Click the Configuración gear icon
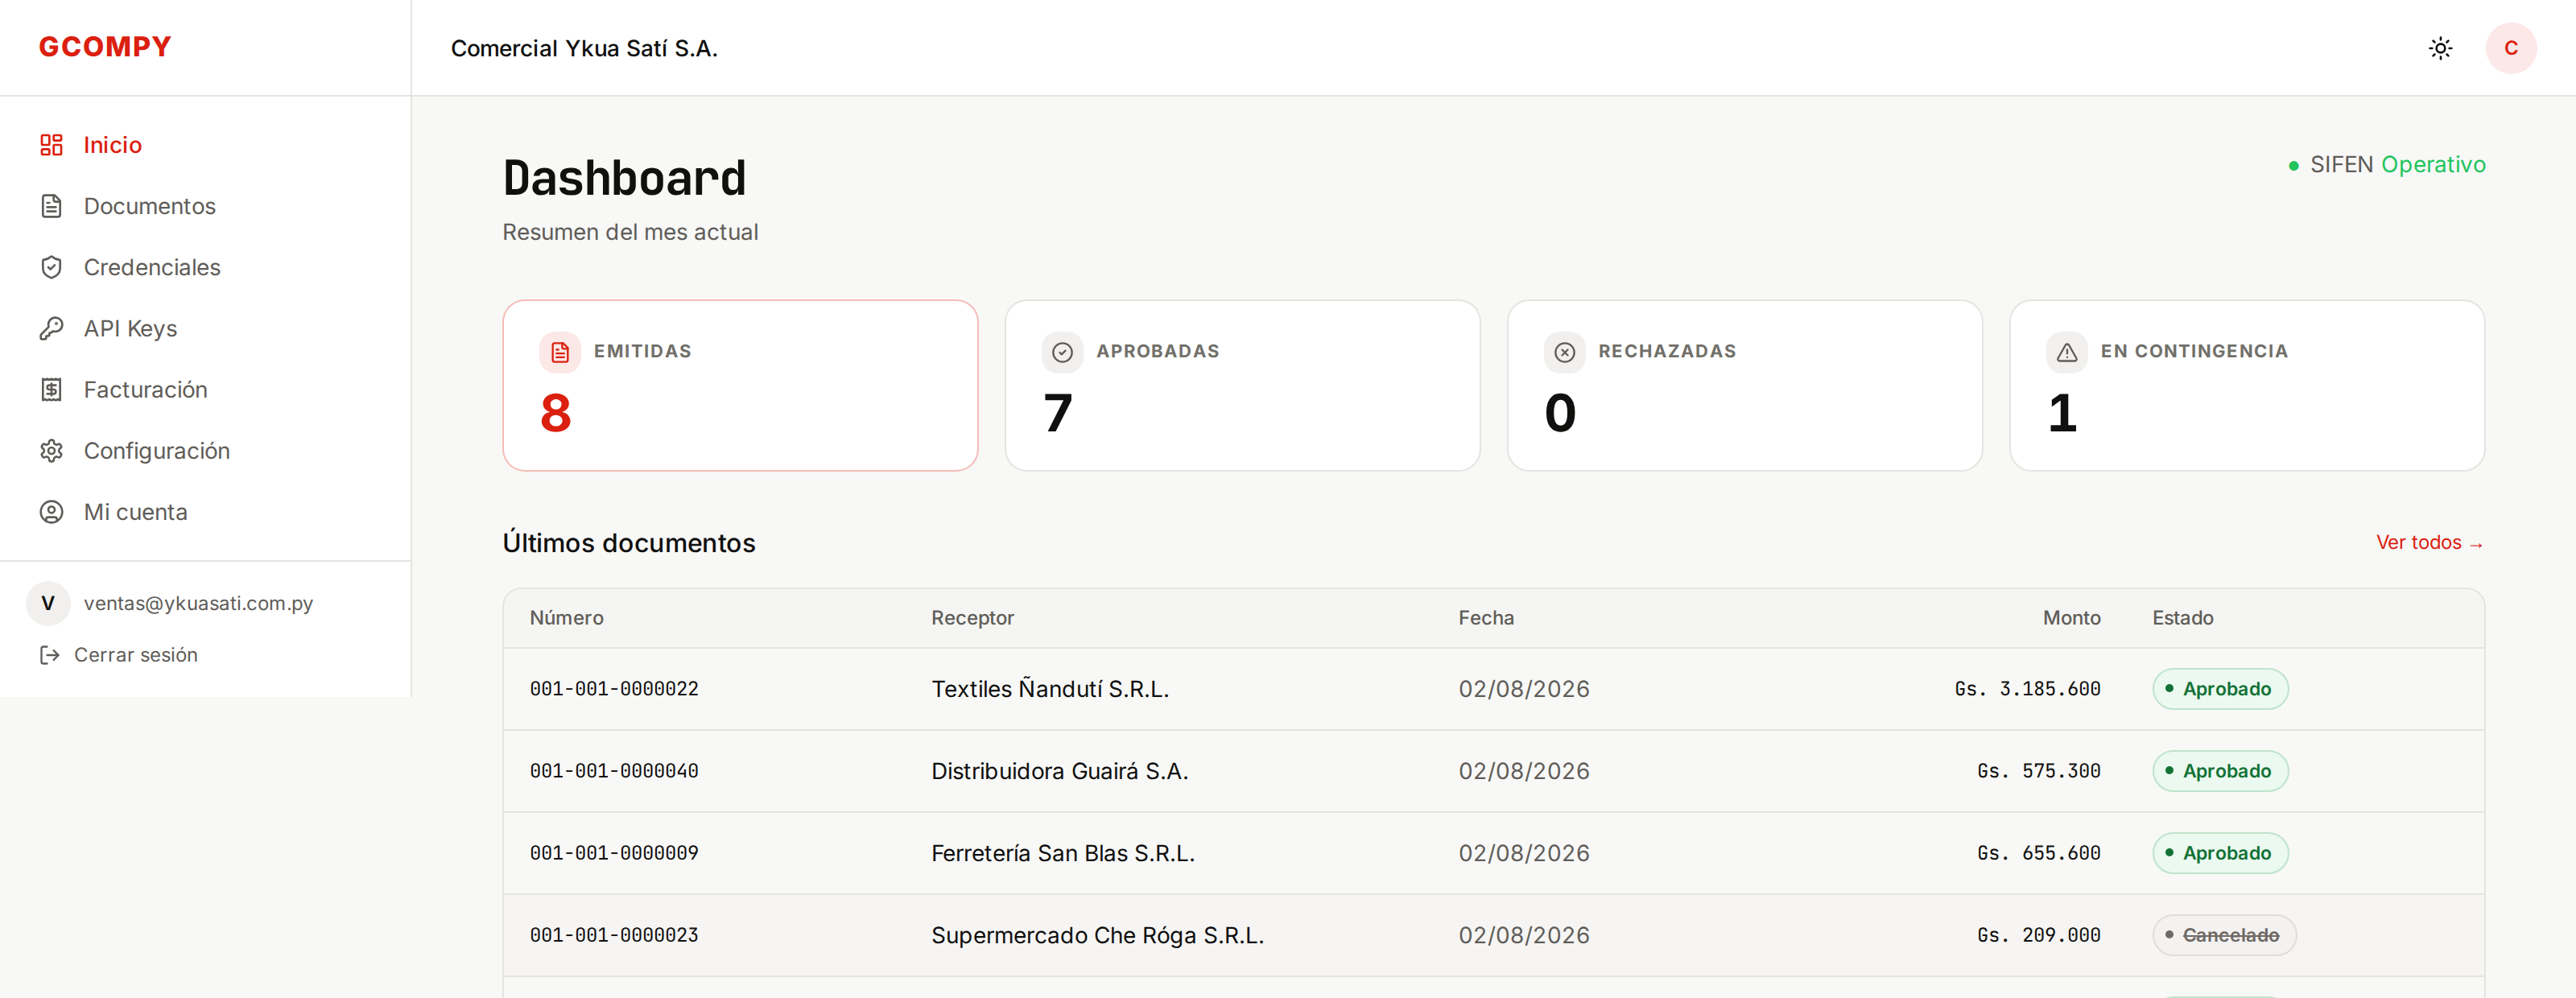Screen dimensions: 2576x998 pyautogui.click(x=51, y=450)
